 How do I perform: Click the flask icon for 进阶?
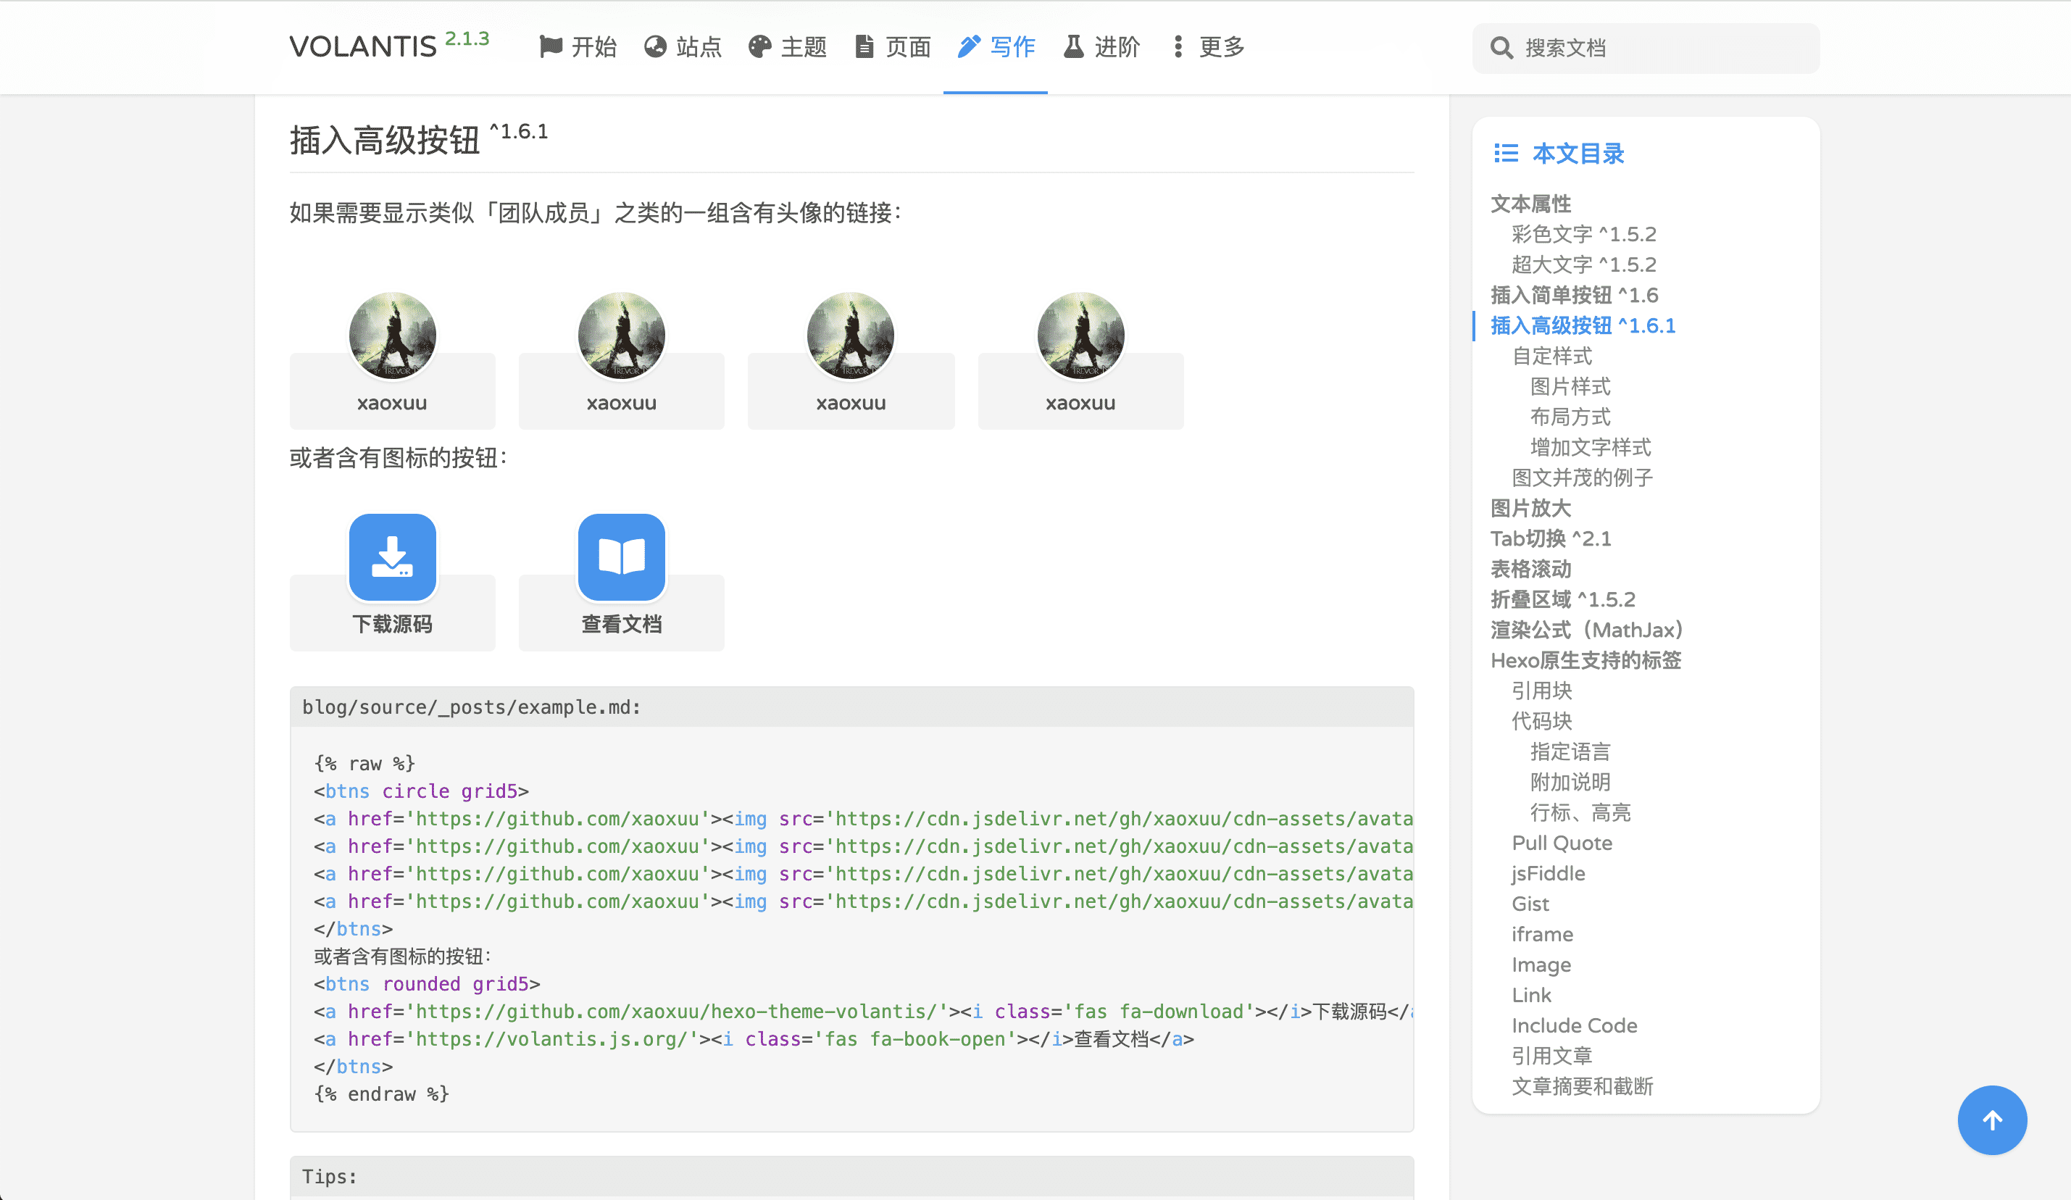1073,47
